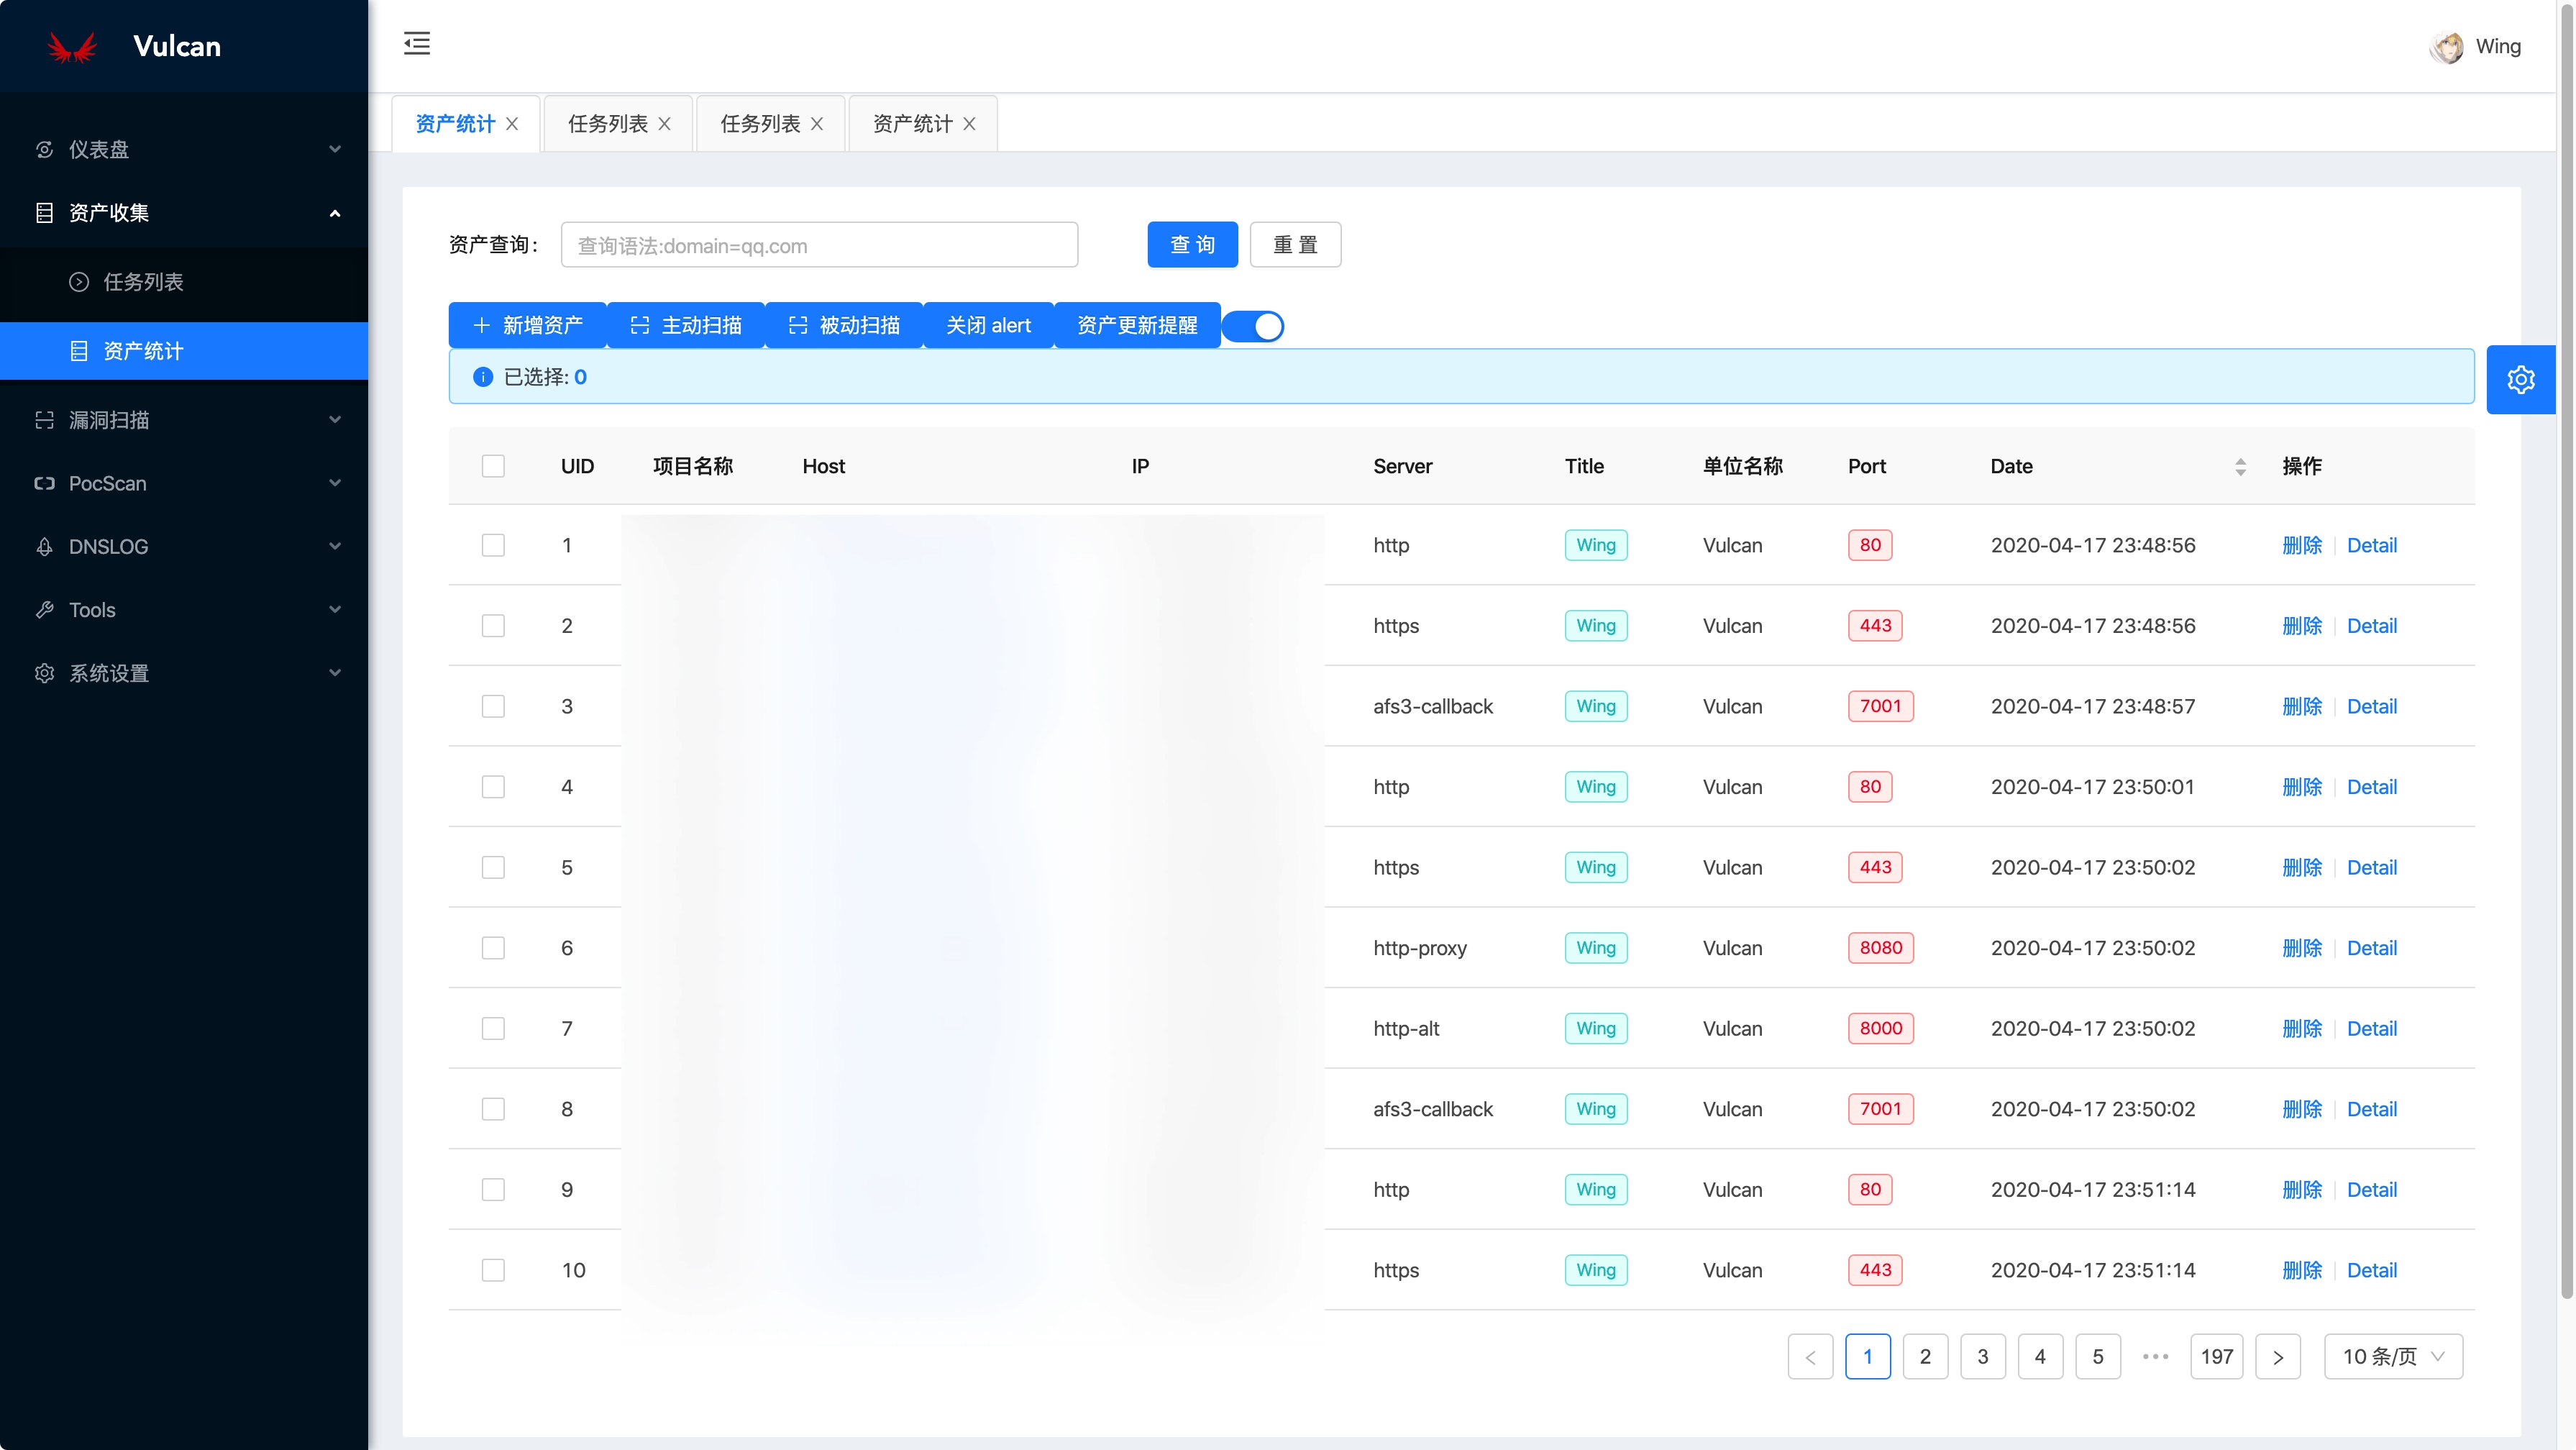
Task: Click the 资产查询 search input field
Action: [x=819, y=246]
